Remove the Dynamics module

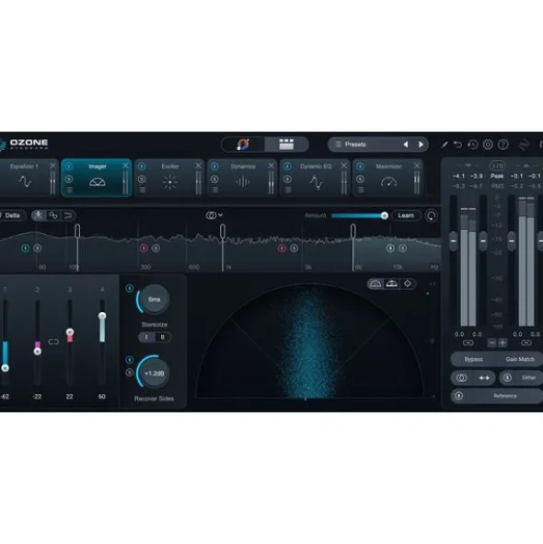pos(271,166)
